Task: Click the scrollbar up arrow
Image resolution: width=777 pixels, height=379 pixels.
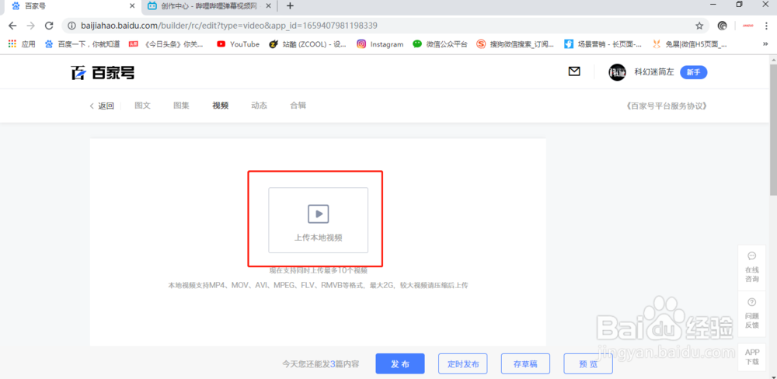Action: [x=773, y=59]
